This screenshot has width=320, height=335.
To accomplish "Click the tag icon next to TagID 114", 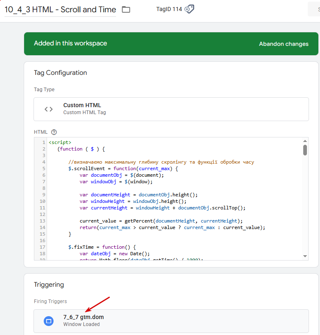I will [x=189, y=9].
